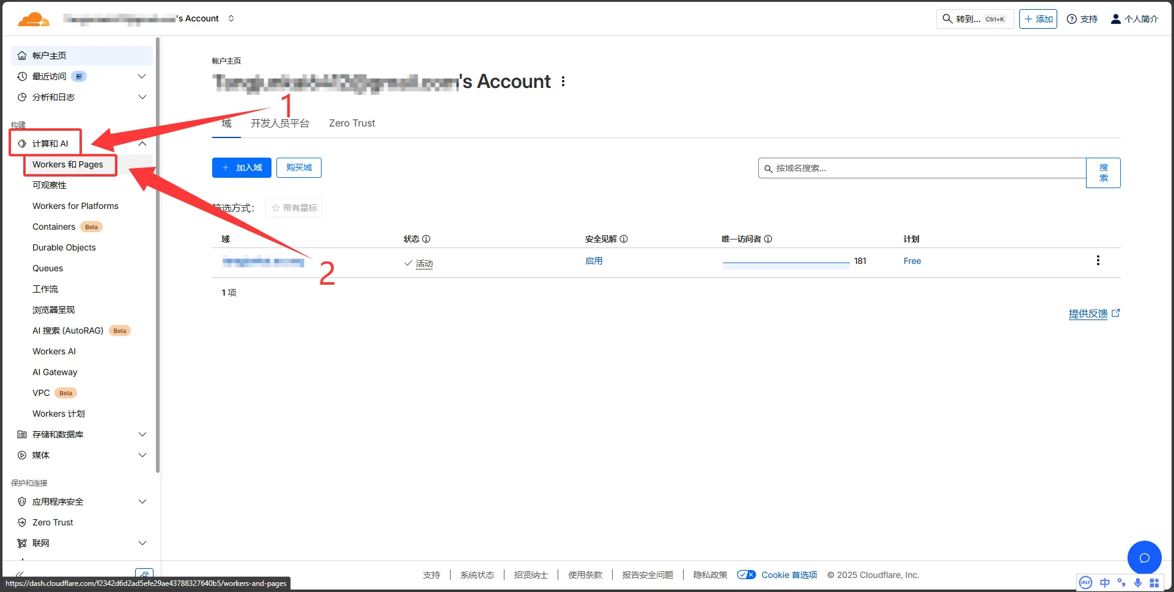
Task: Open 可观察性 in the sidebar
Action: [x=50, y=185]
